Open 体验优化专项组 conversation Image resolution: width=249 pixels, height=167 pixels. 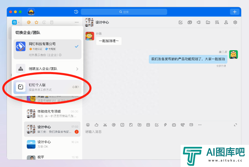click(52, 114)
